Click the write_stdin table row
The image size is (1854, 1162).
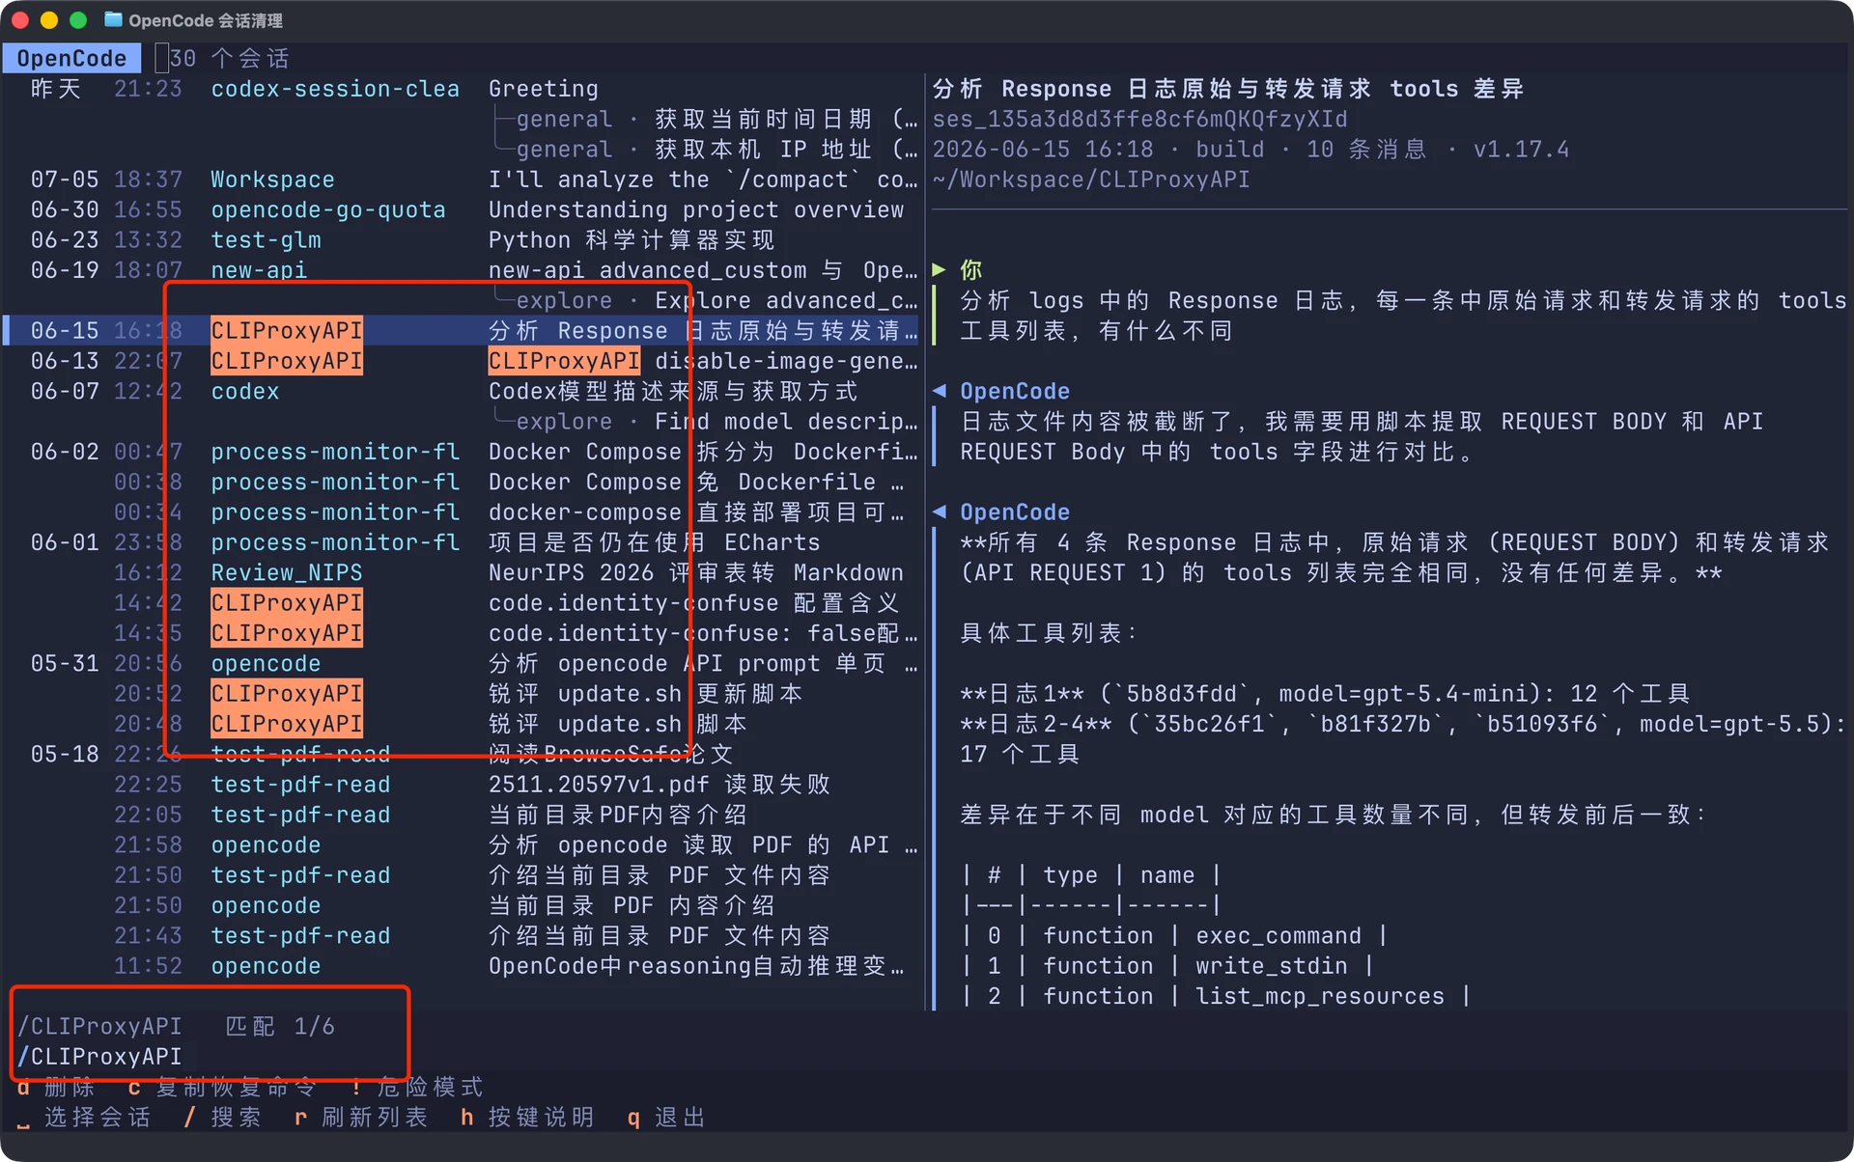[x=1167, y=966]
